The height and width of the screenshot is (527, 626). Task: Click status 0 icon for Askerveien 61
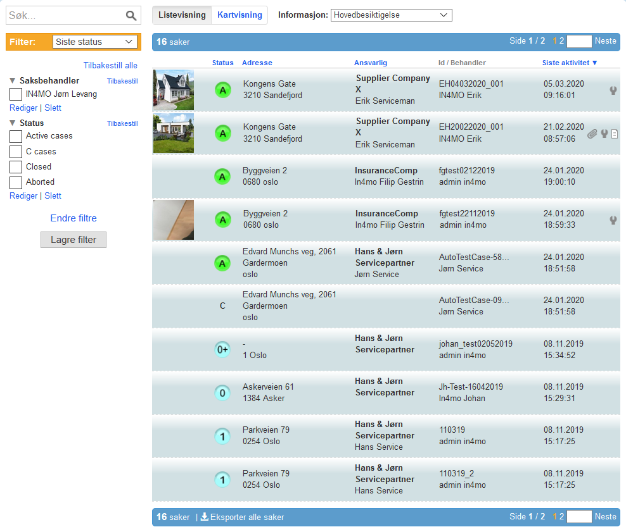pyautogui.click(x=222, y=393)
